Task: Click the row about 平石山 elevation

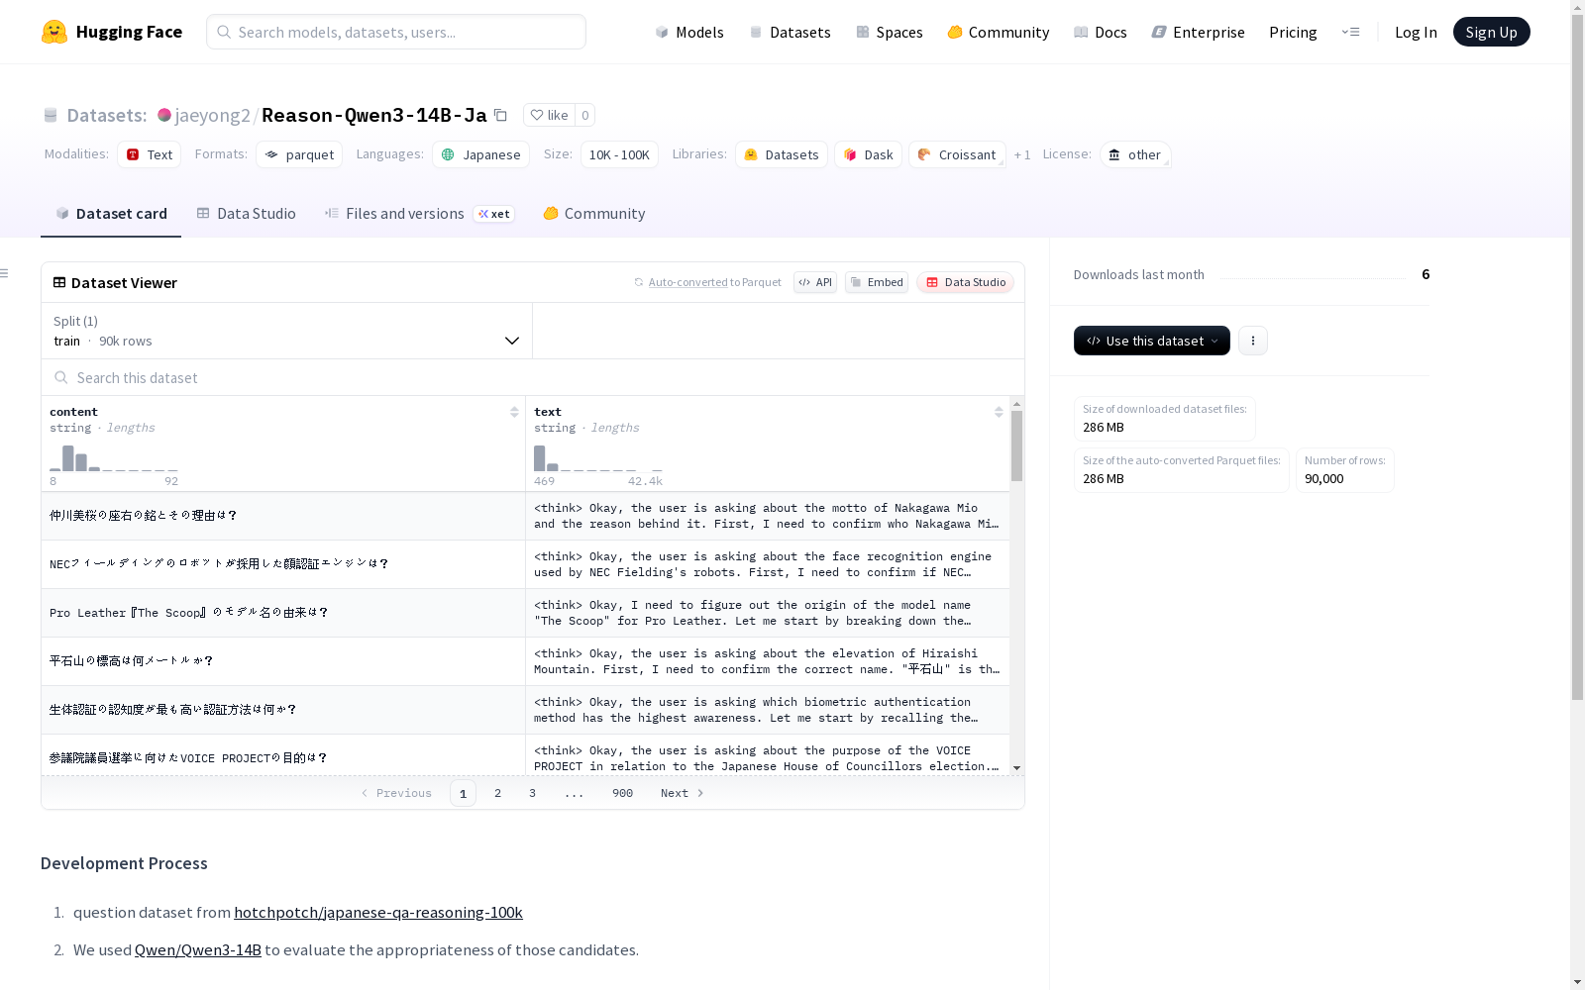Action: point(525,661)
